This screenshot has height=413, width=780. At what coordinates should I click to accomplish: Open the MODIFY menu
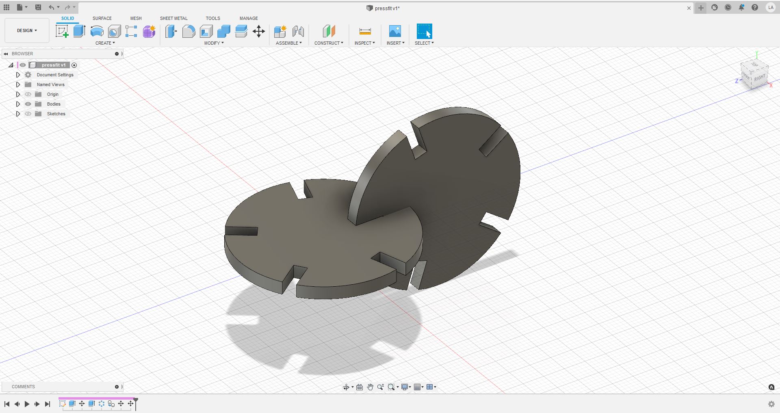(214, 43)
